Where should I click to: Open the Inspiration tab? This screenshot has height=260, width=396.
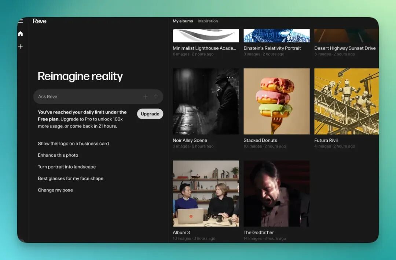coord(208,21)
